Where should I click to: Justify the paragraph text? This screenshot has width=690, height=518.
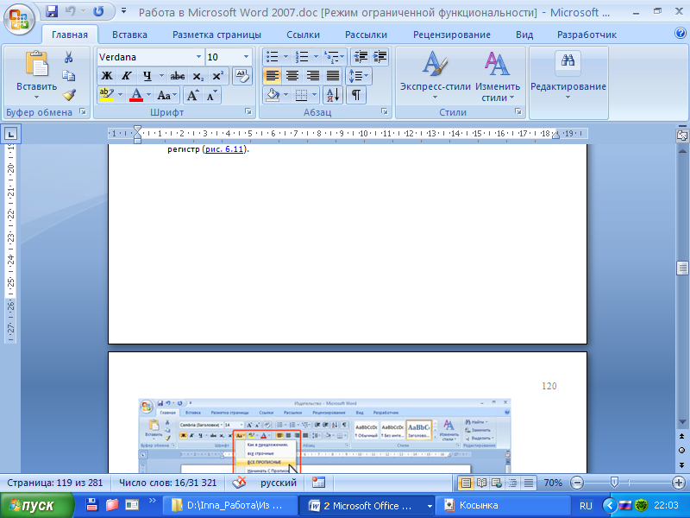pyautogui.click(x=333, y=76)
